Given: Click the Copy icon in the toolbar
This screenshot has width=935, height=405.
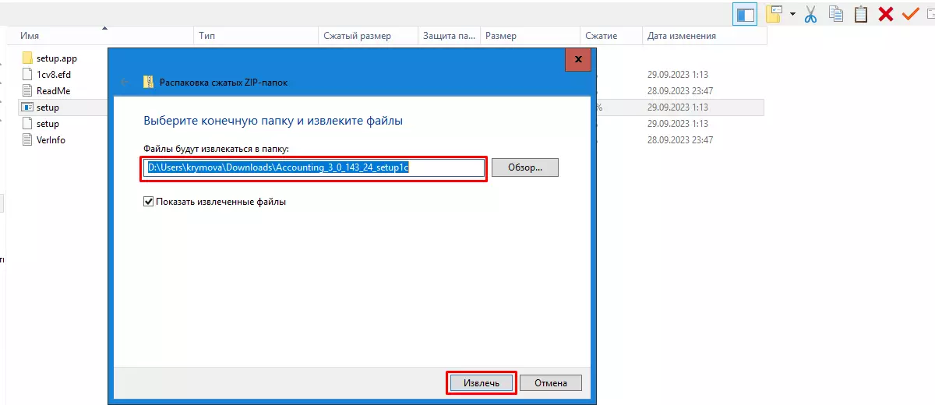Looking at the screenshot, I should point(836,14).
